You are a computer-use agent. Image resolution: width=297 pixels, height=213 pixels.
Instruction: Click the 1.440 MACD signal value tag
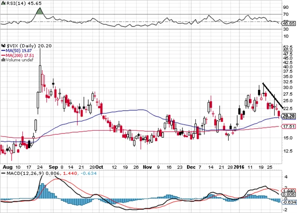[x=289, y=191]
